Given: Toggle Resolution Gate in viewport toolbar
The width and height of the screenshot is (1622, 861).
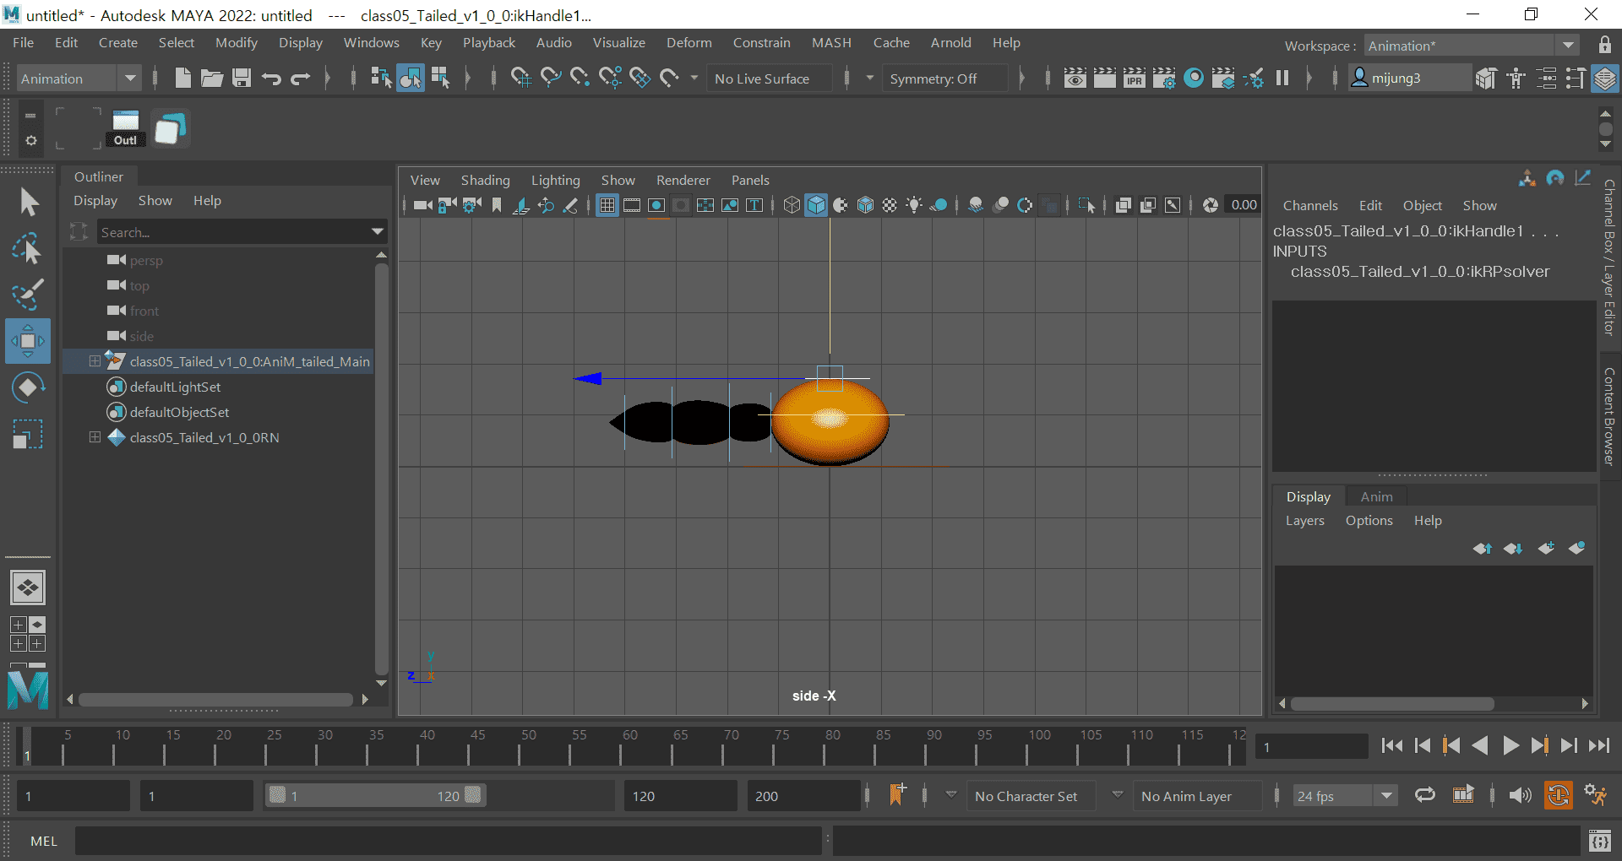Looking at the screenshot, I should [656, 205].
